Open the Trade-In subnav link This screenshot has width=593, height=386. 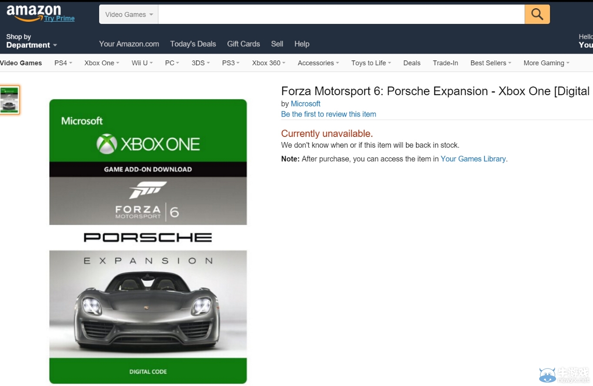click(445, 63)
